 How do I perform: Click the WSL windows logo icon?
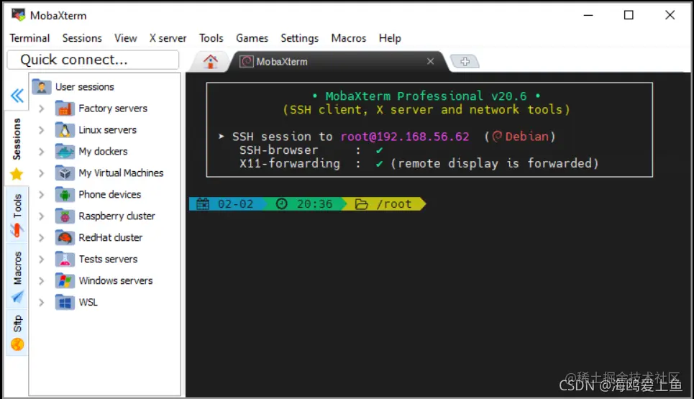click(x=65, y=302)
